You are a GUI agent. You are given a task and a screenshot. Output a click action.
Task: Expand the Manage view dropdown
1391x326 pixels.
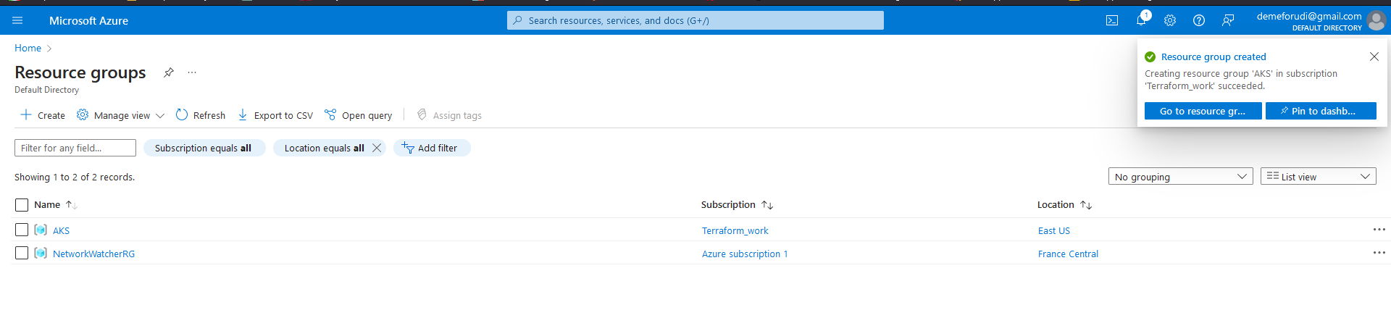(x=121, y=114)
